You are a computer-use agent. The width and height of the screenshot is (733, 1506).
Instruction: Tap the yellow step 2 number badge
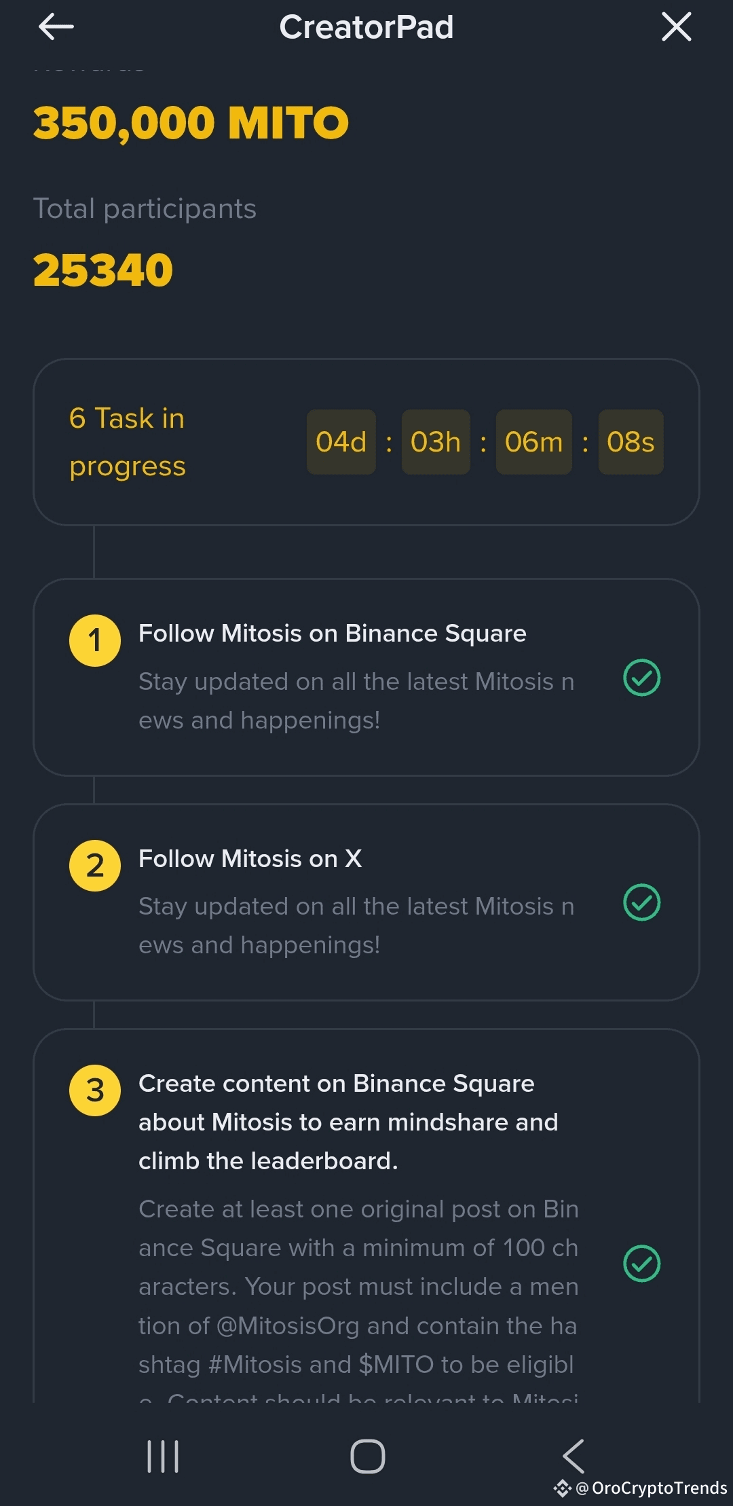[x=95, y=865]
